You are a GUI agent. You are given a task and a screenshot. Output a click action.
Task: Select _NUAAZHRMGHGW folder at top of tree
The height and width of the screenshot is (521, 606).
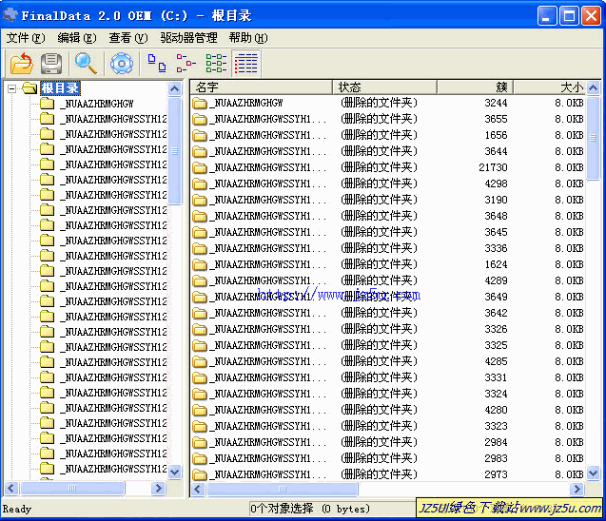click(97, 104)
